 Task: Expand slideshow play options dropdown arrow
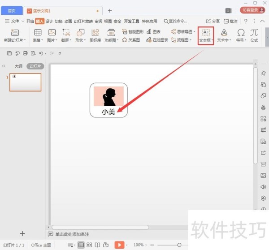click(126, 245)
